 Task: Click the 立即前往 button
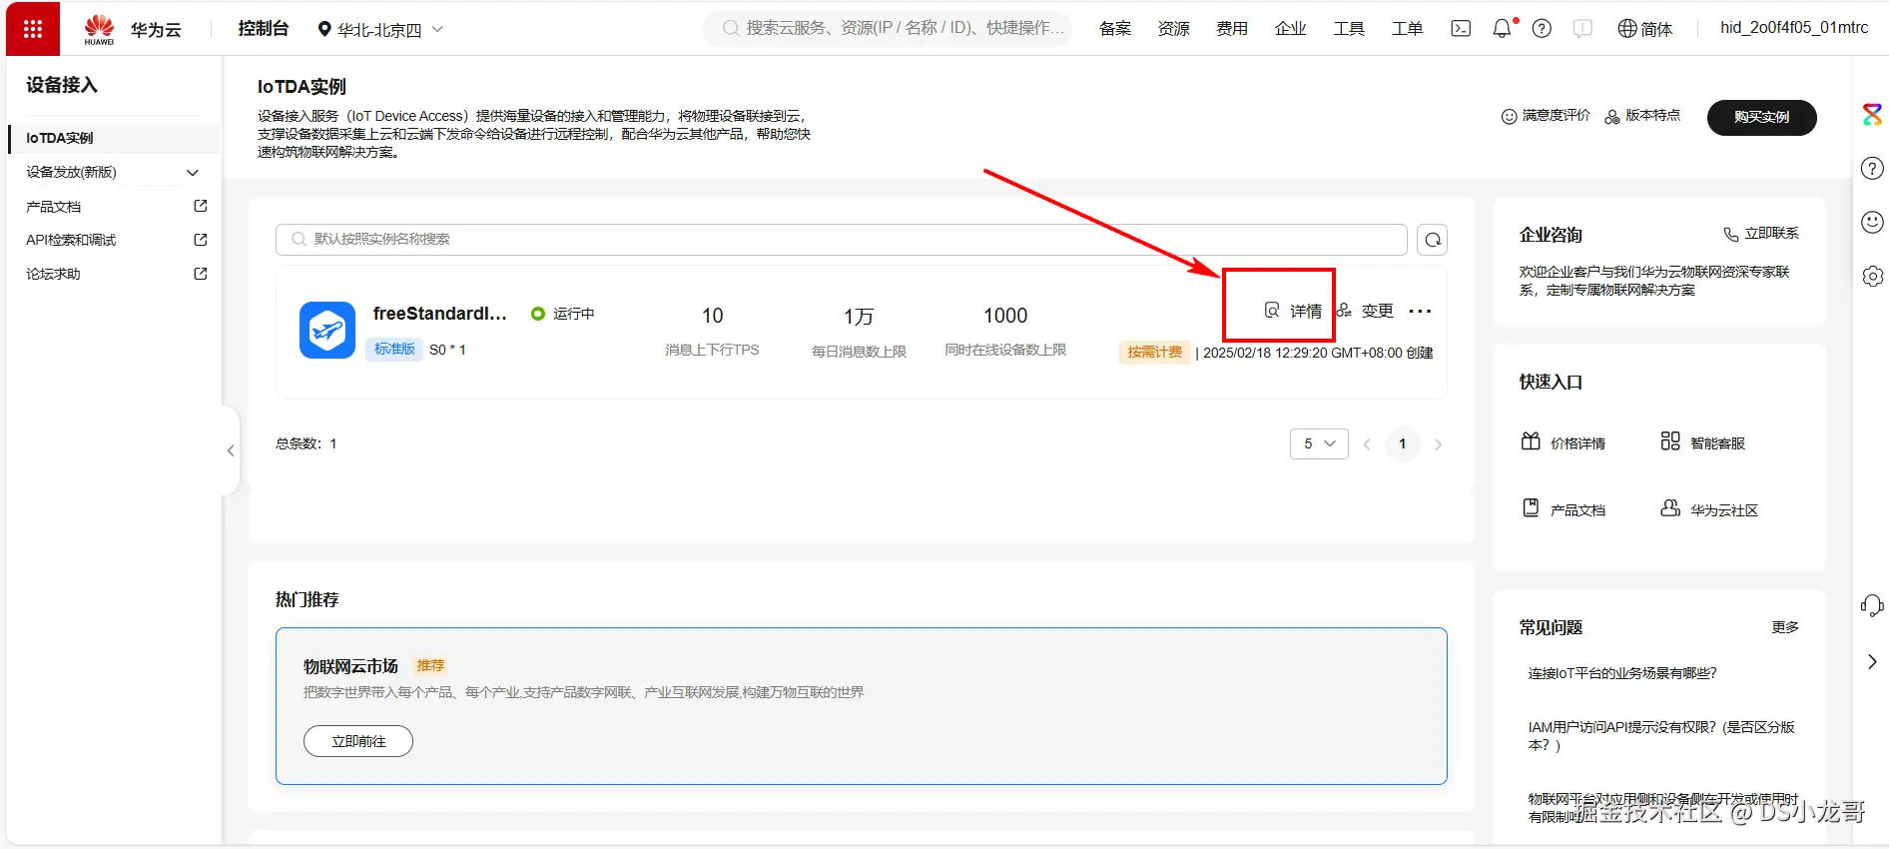(x=358, y=741)
